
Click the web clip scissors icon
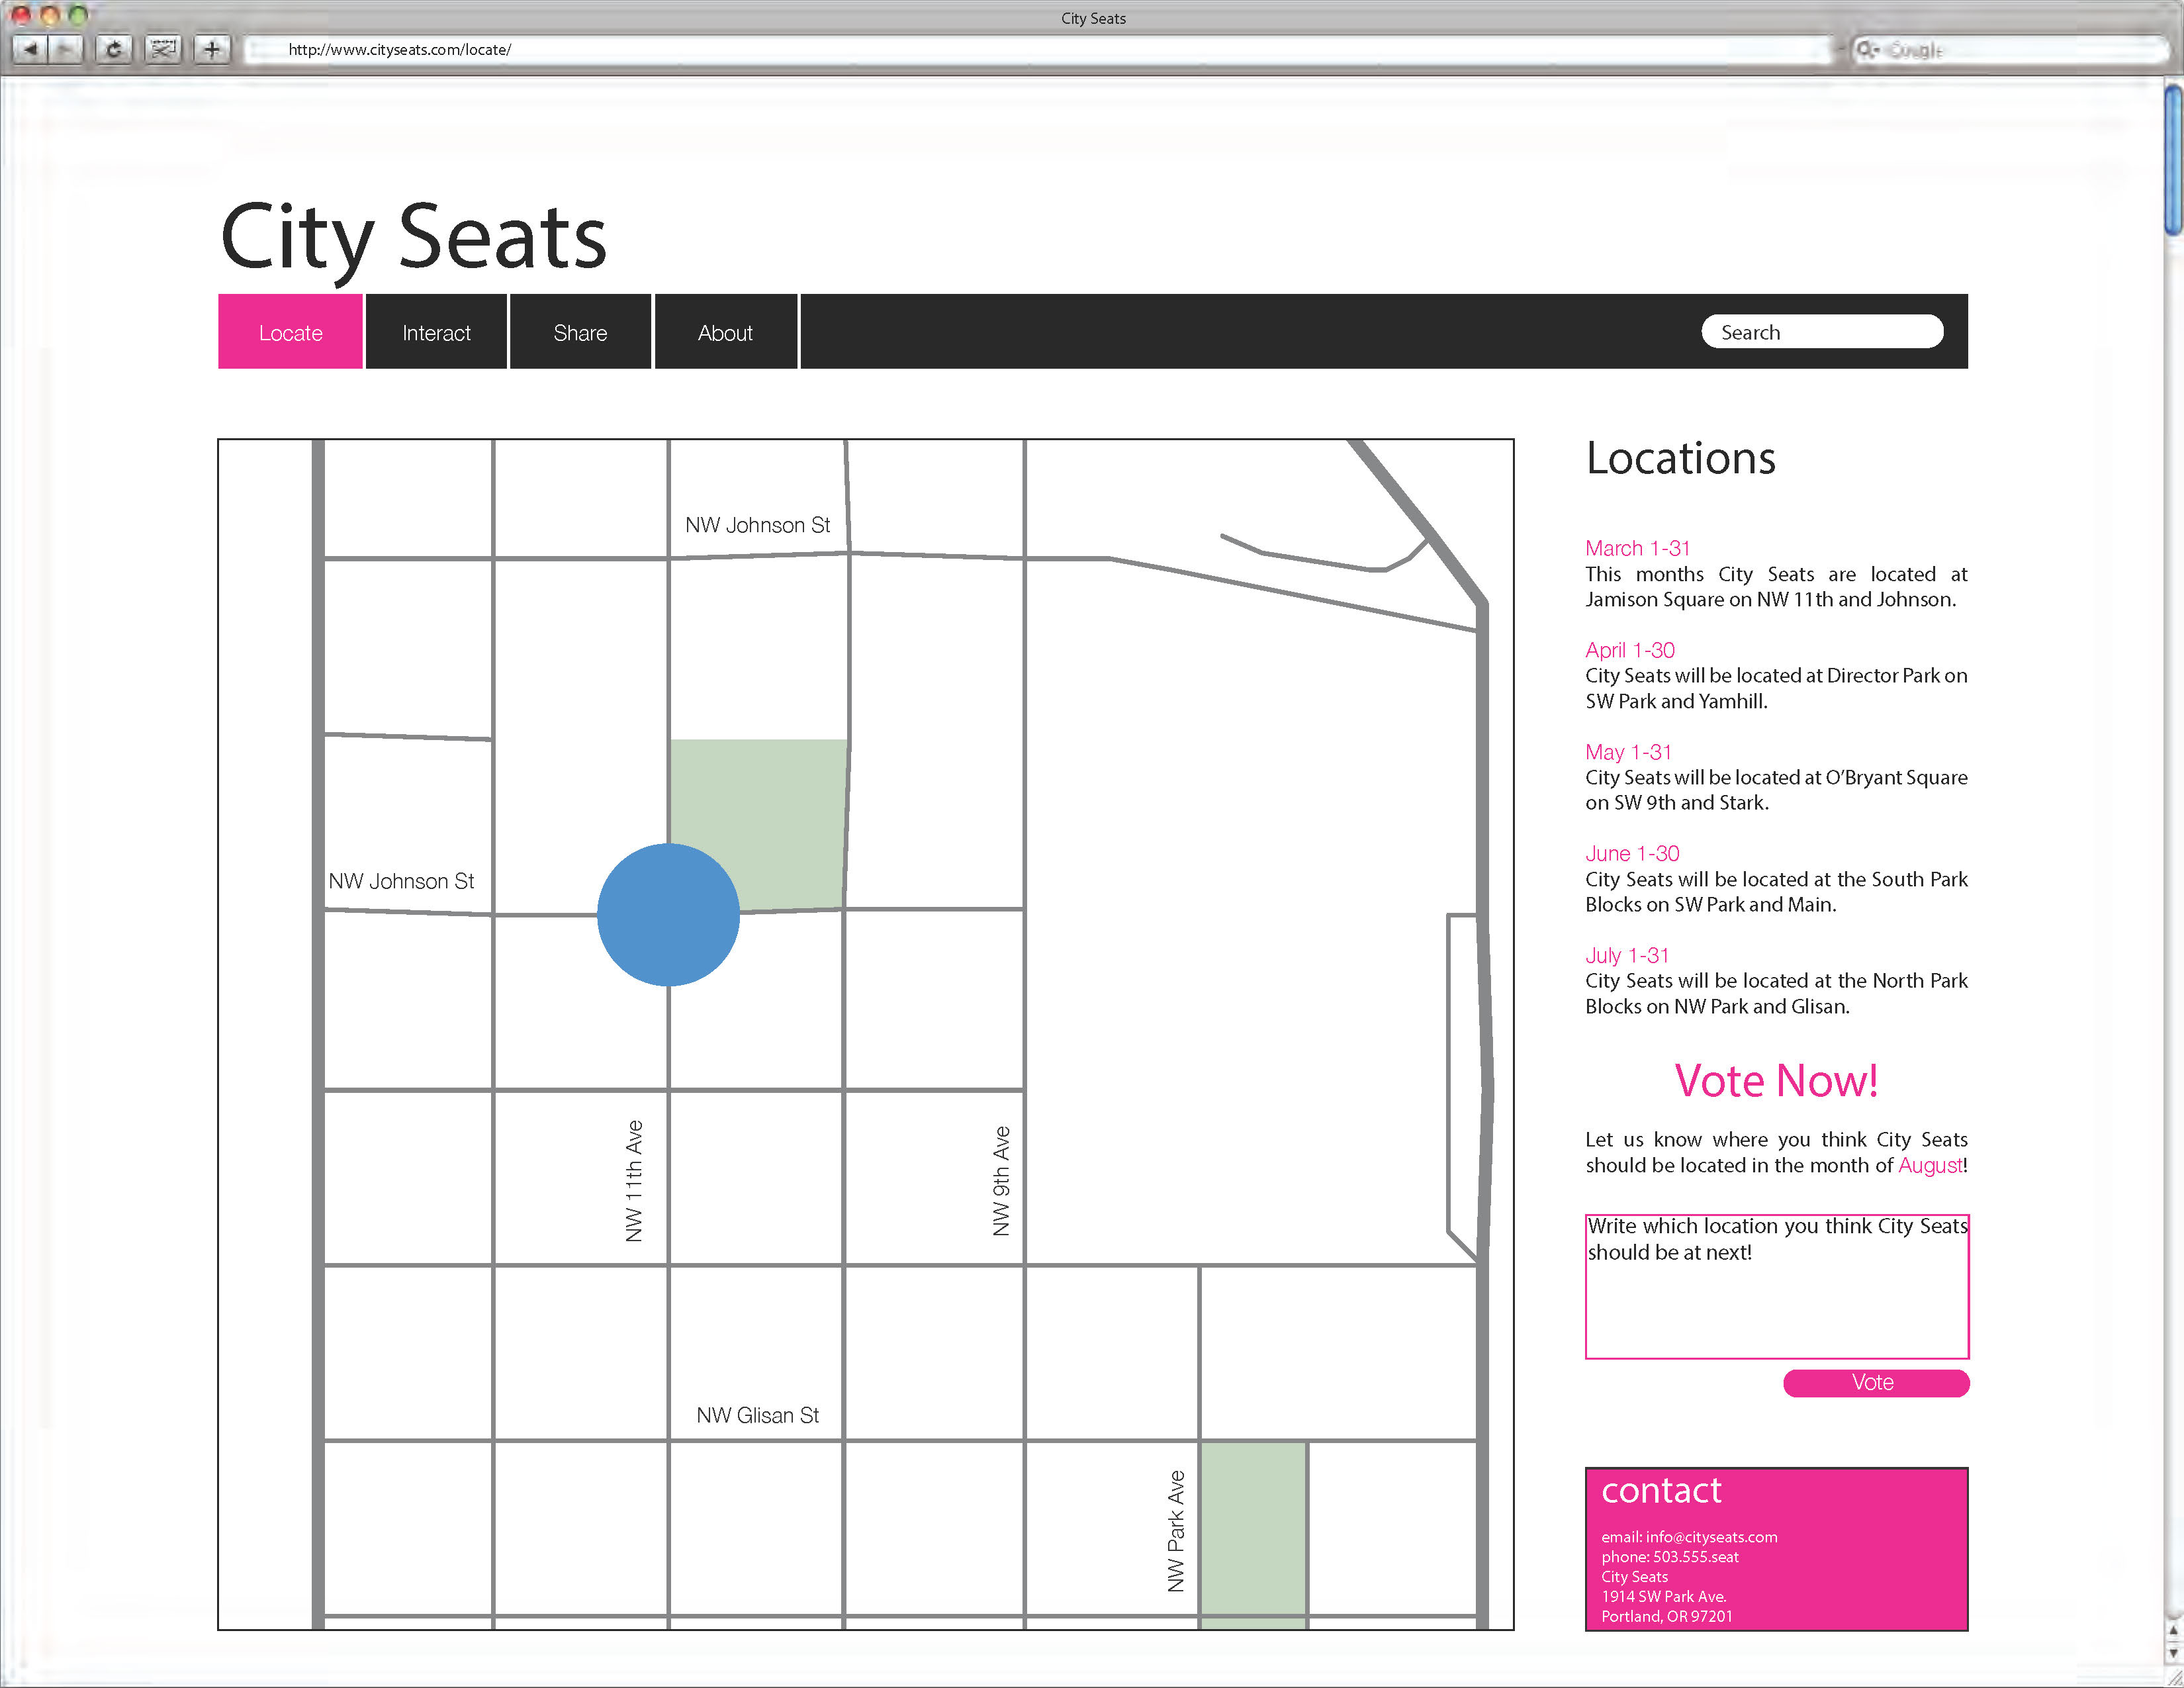tap(162, 48)
